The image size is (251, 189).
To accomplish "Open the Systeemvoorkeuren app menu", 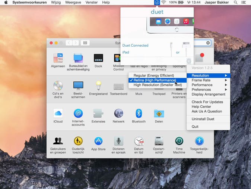I will (x=30, y=2).
